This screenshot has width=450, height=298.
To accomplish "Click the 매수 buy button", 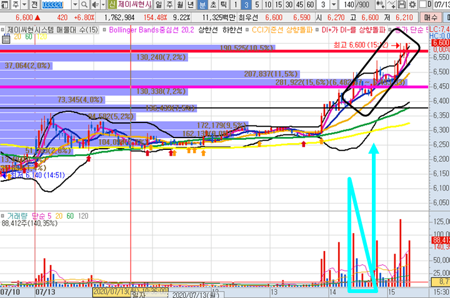I will [x=431, y=17].
